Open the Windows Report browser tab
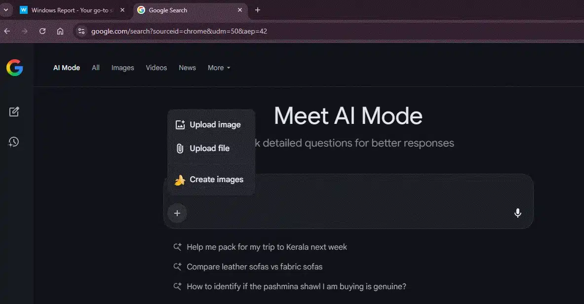584x304 pixels. pos(69,10)
